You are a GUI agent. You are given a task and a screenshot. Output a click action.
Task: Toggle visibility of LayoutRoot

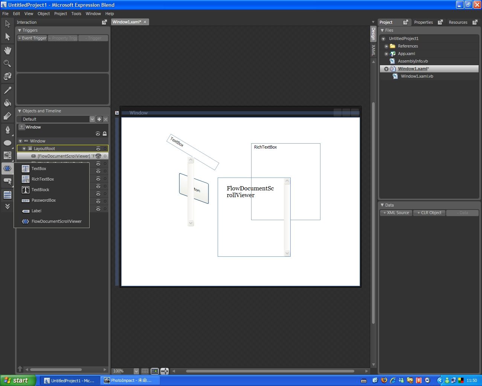click(x=98, y=149)
